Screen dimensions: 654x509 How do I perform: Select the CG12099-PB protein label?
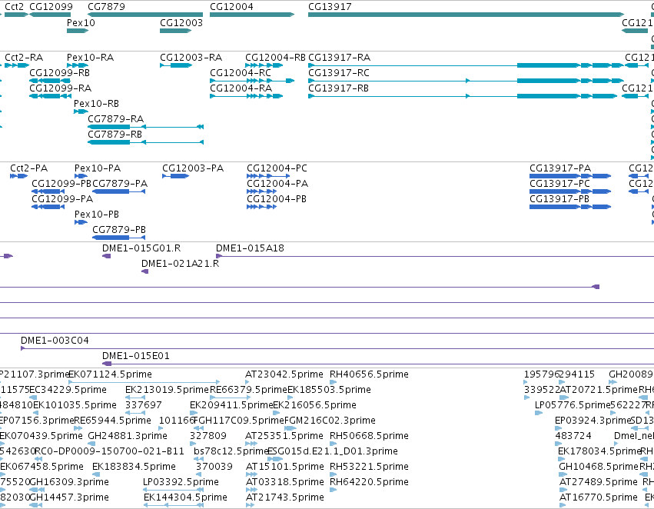point(61,184)
